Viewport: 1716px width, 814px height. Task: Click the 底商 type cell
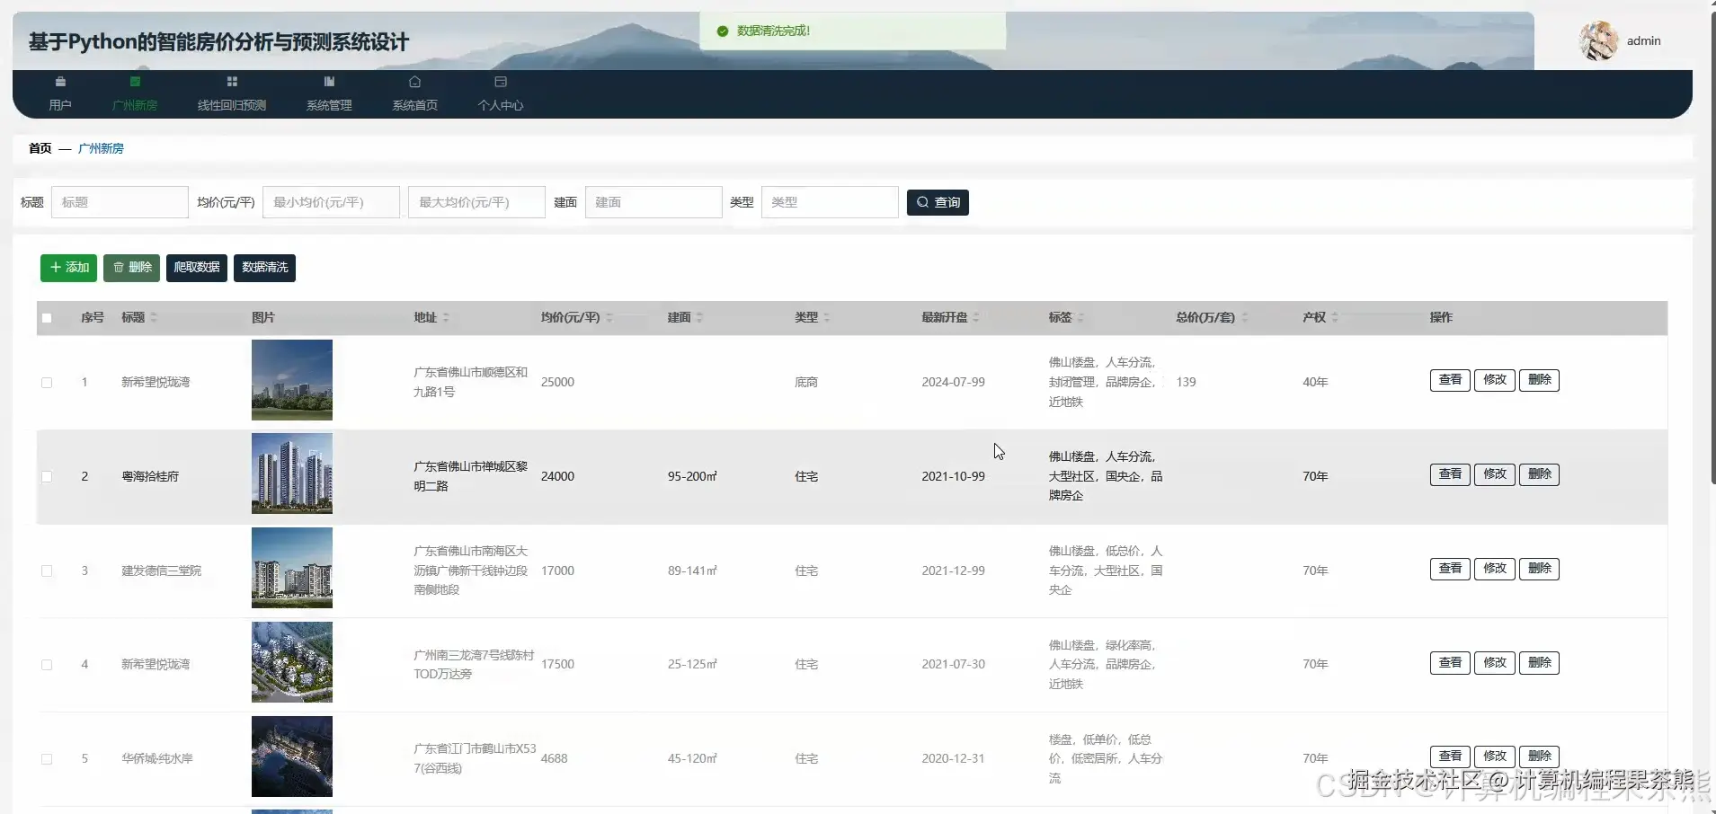click(x=806, y=383)
